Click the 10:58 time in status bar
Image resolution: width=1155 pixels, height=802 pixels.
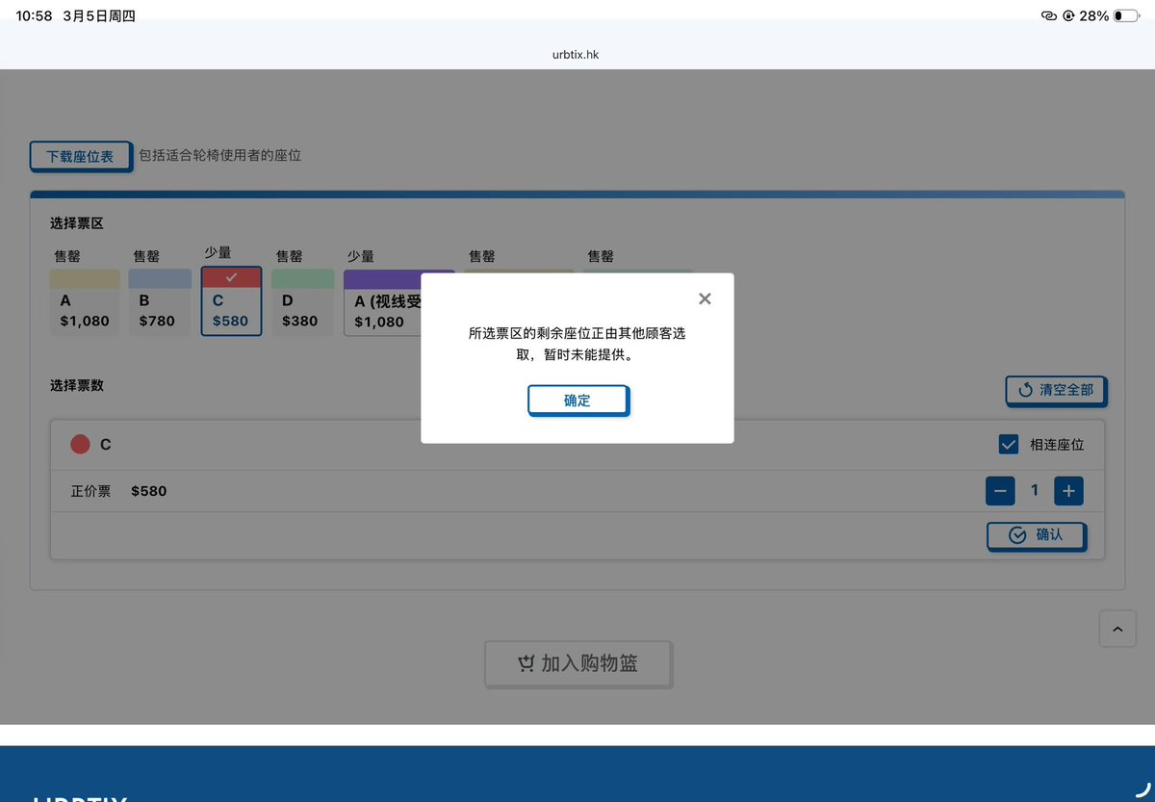click(x=34, y=15)
